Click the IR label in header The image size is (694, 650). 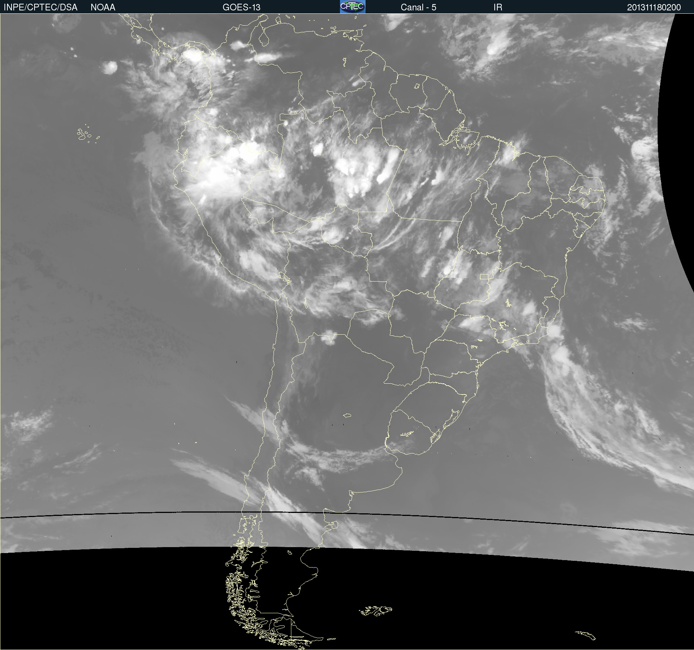498,7
